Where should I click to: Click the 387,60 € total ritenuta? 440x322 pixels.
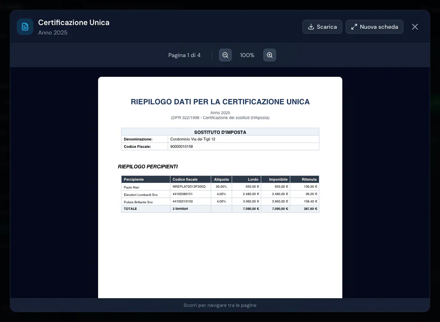(x=310, y=209)
